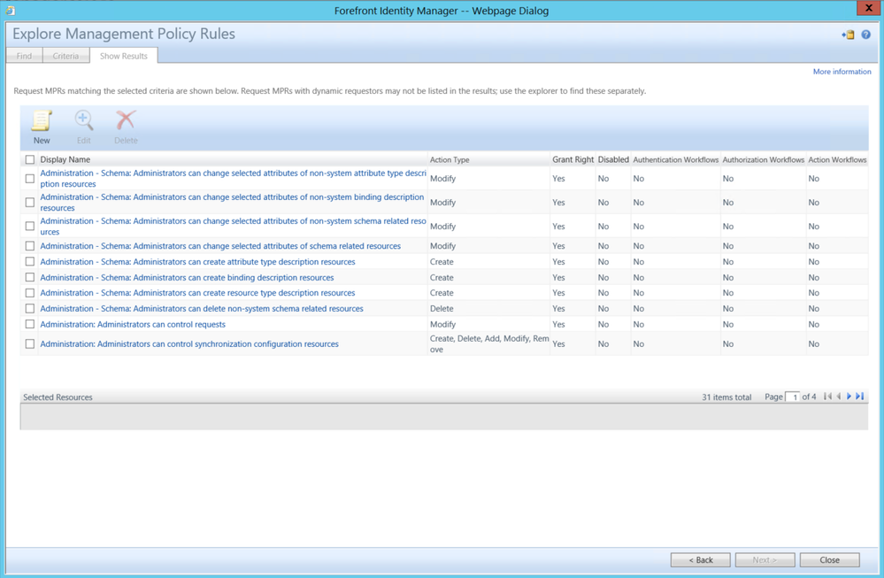Viewport: 884px width, 578px height.
Task: Open Administrators can control requests link
Action: tap(133, 324)
